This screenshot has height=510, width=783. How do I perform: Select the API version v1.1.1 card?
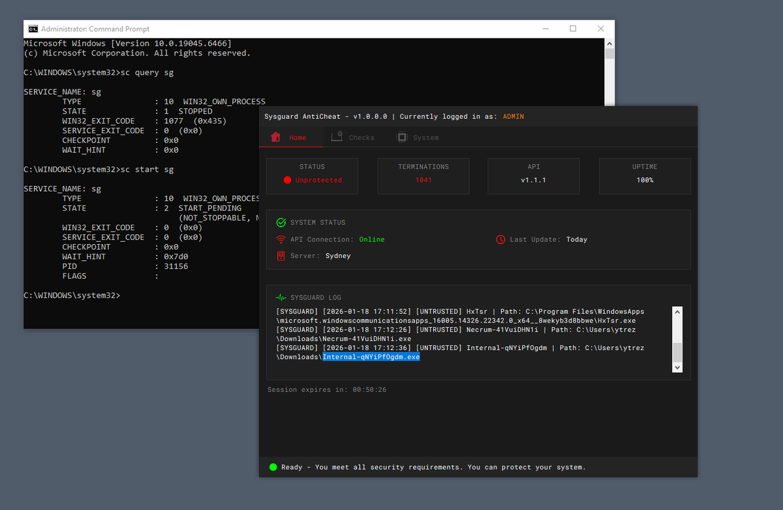534,176
